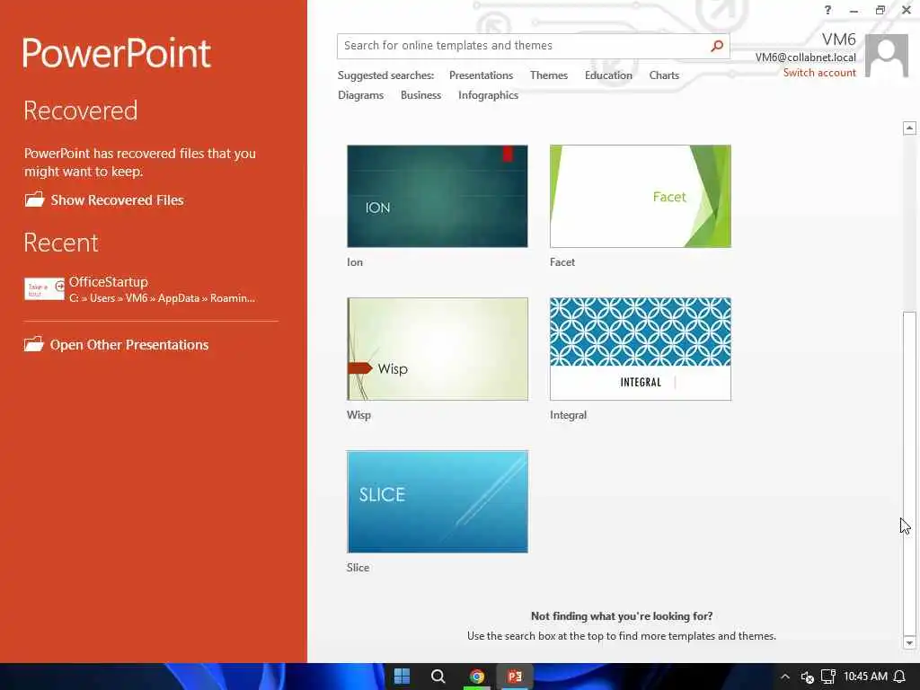Click the scrollbar up arrow
The width and height of the screenshot is (920, 690).
pyautogui.click(x=909, y=128)
